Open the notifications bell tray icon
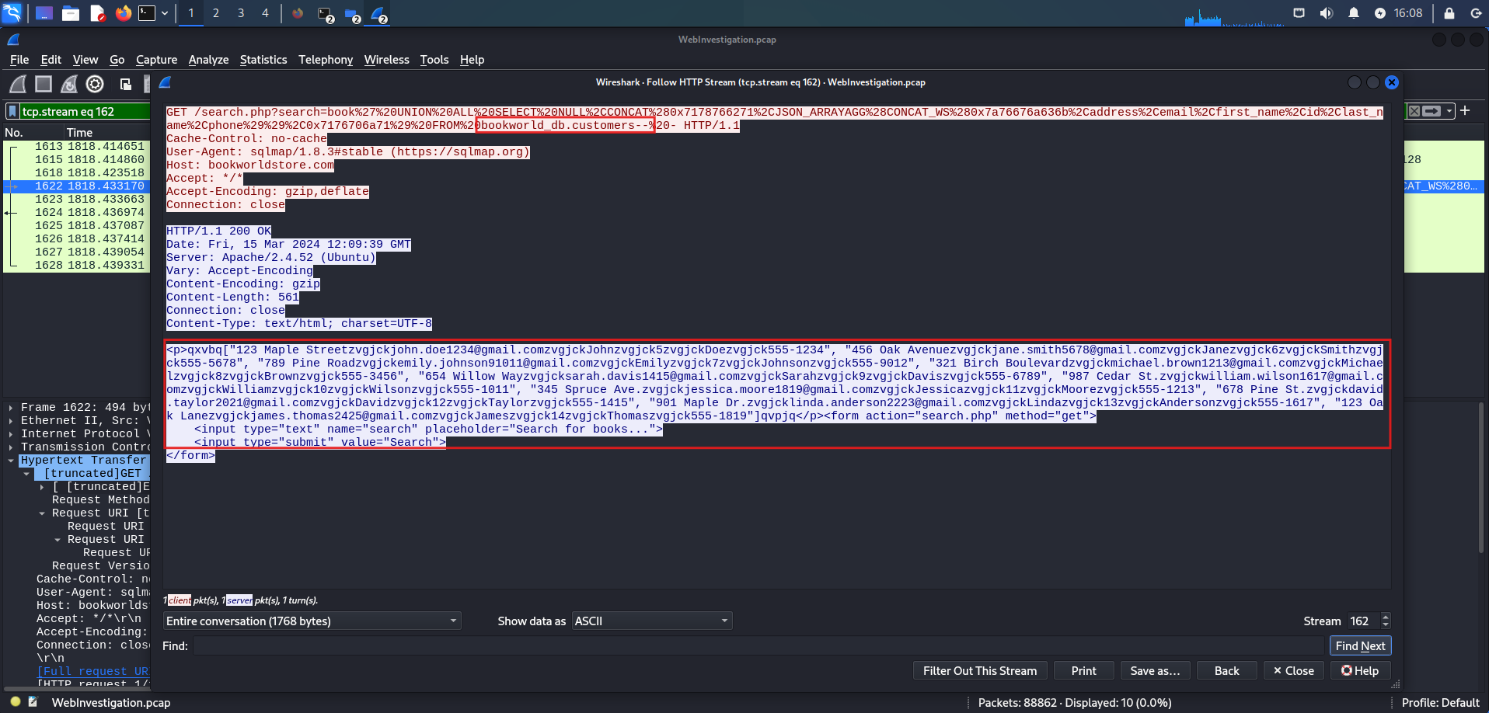1489x713 pixels. click(x=1354, y=13)
